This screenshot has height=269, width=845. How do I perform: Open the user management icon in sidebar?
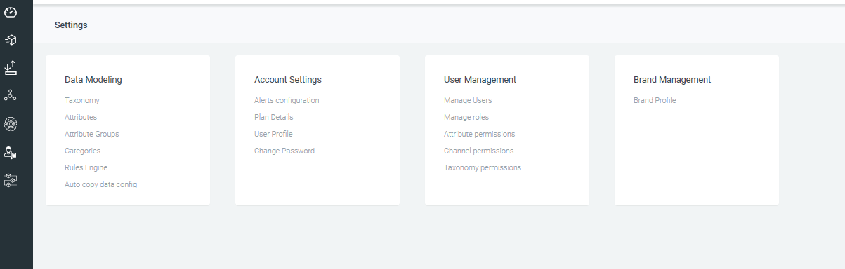[11, 152]
